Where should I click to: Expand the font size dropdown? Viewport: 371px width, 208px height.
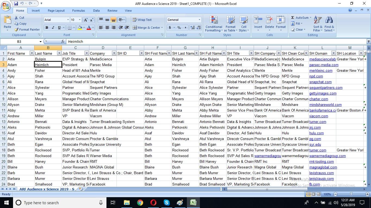coord(80,20)
